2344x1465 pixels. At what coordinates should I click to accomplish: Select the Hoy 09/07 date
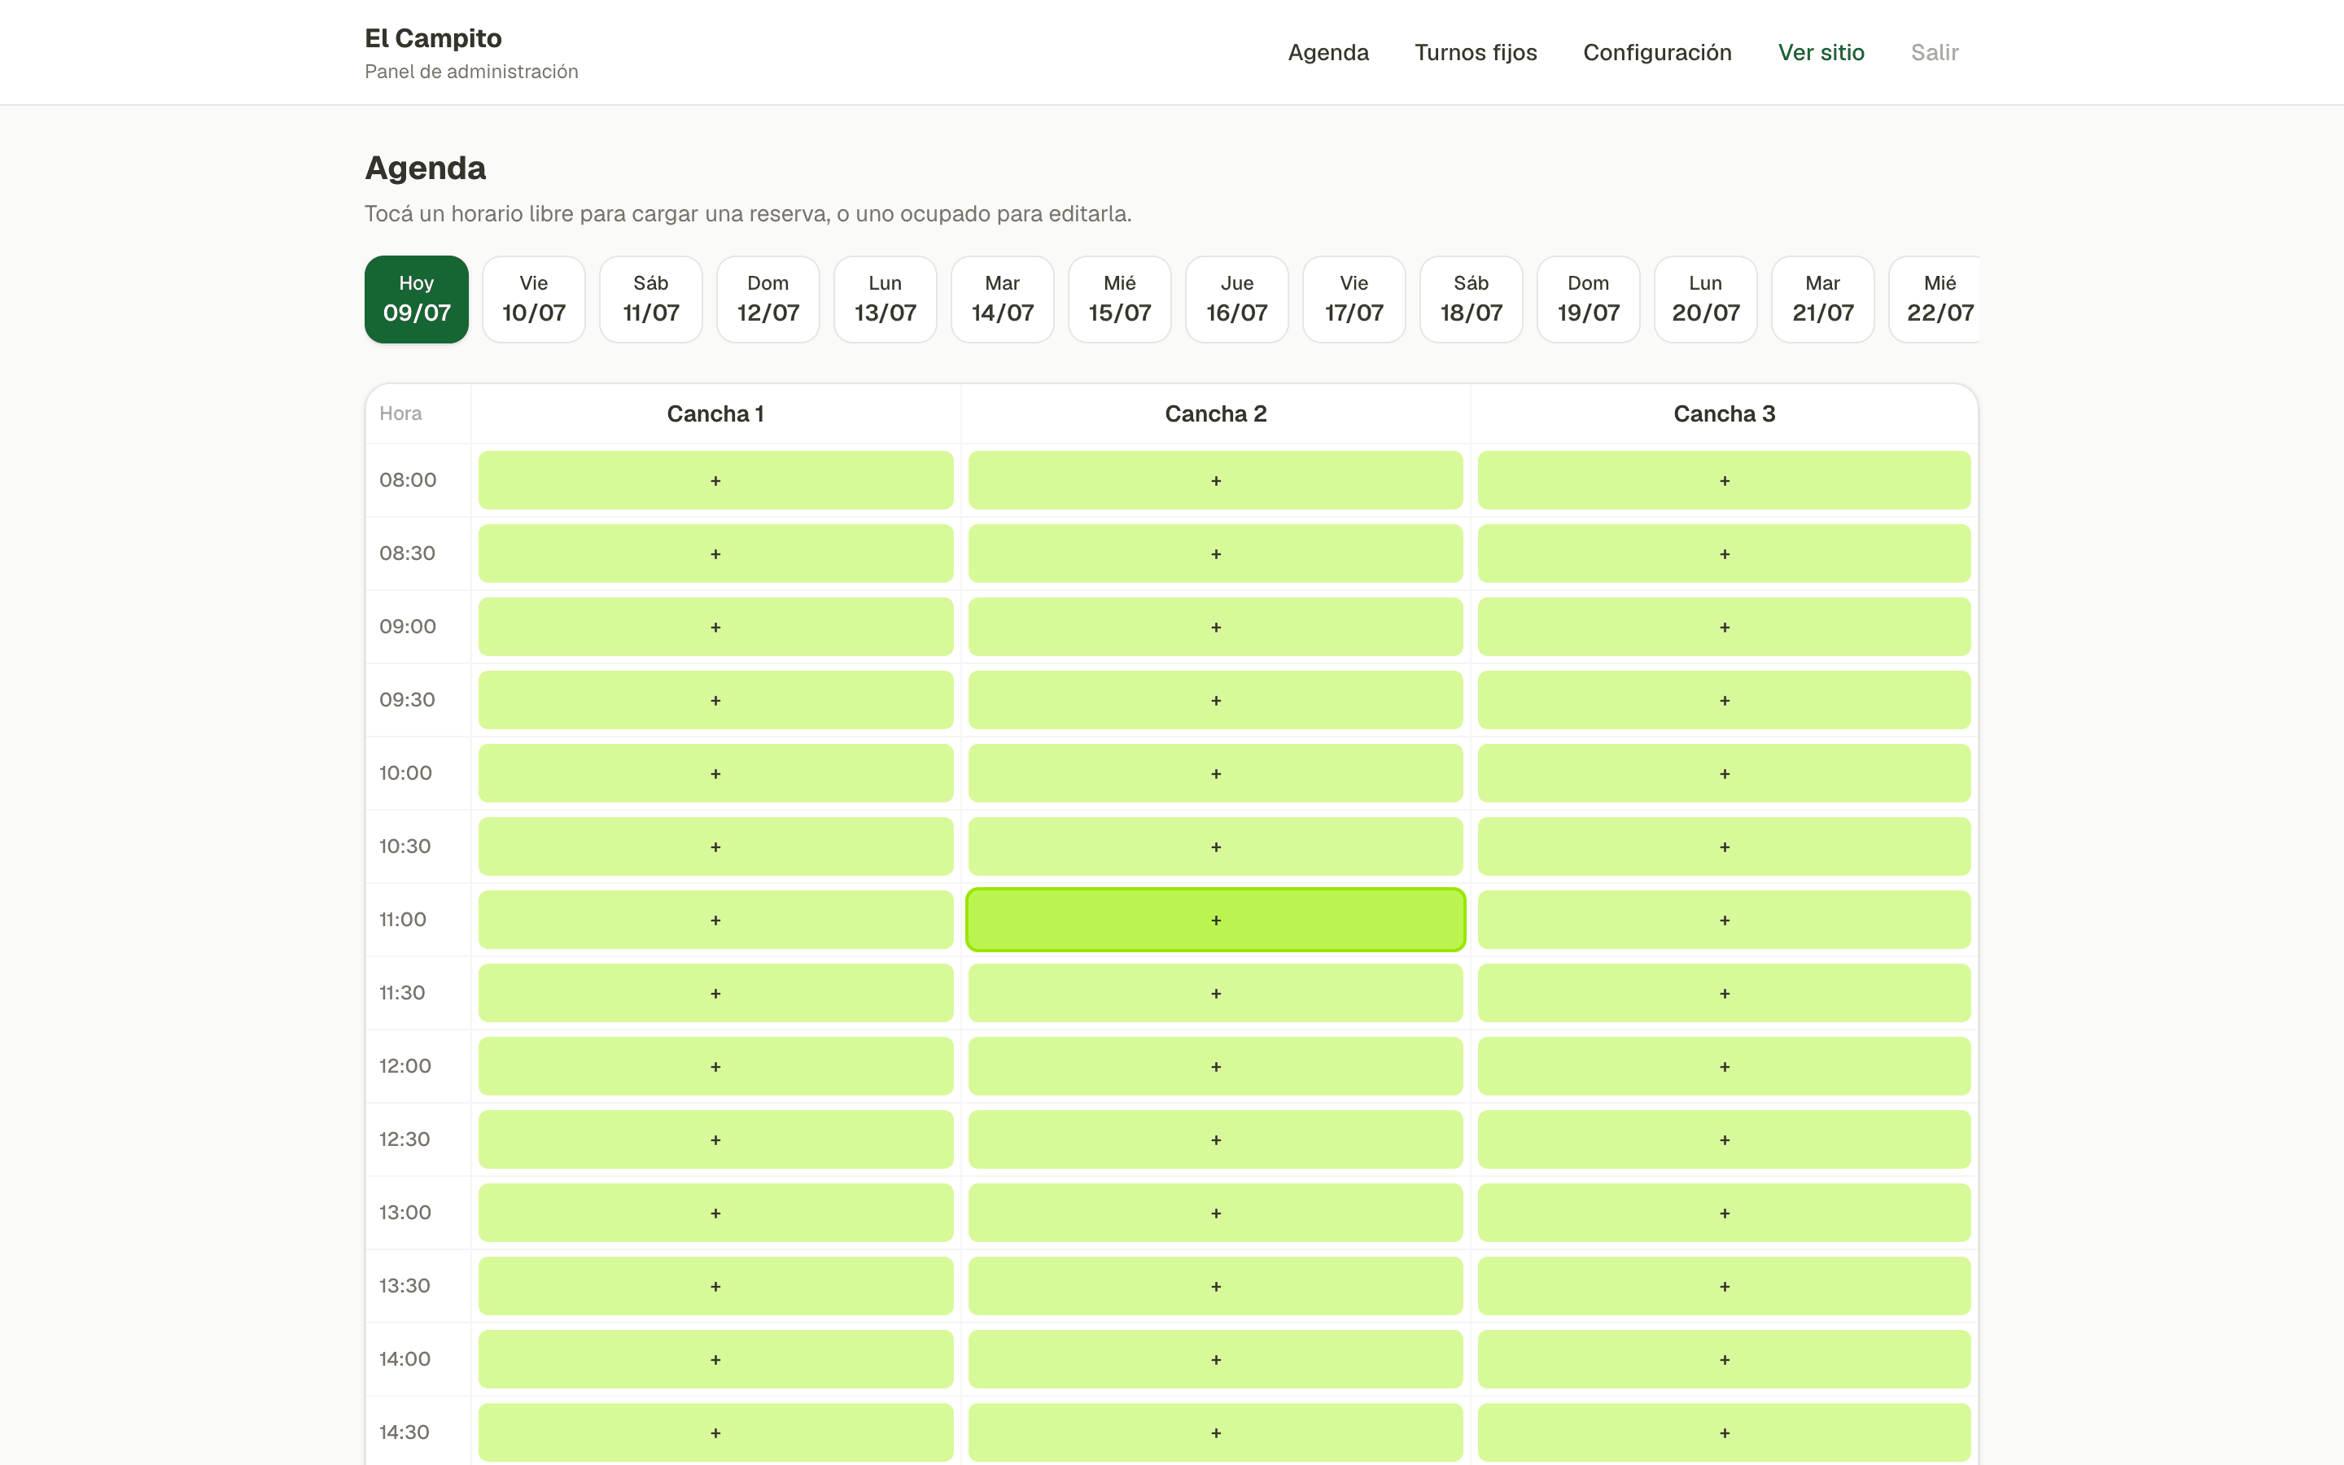click(417, 300)
